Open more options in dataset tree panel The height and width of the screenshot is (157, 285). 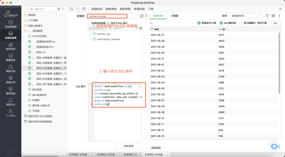click(x=63, y=9)
